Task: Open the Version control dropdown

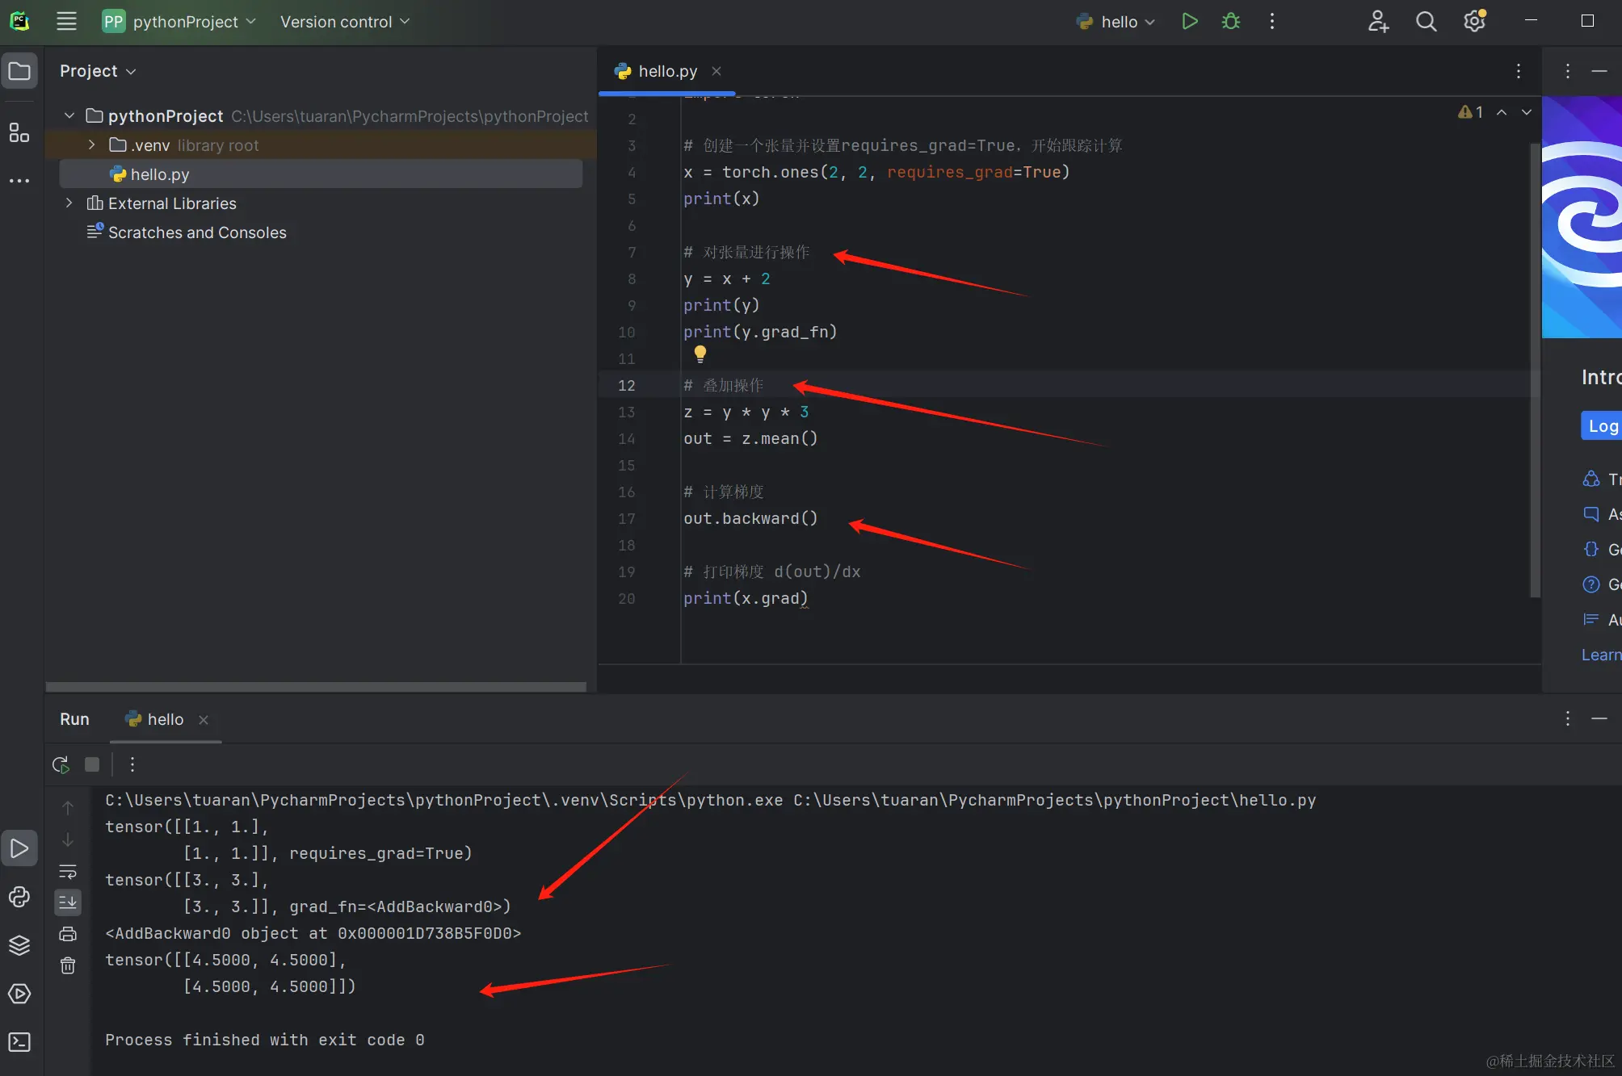Action: [345, 22]
